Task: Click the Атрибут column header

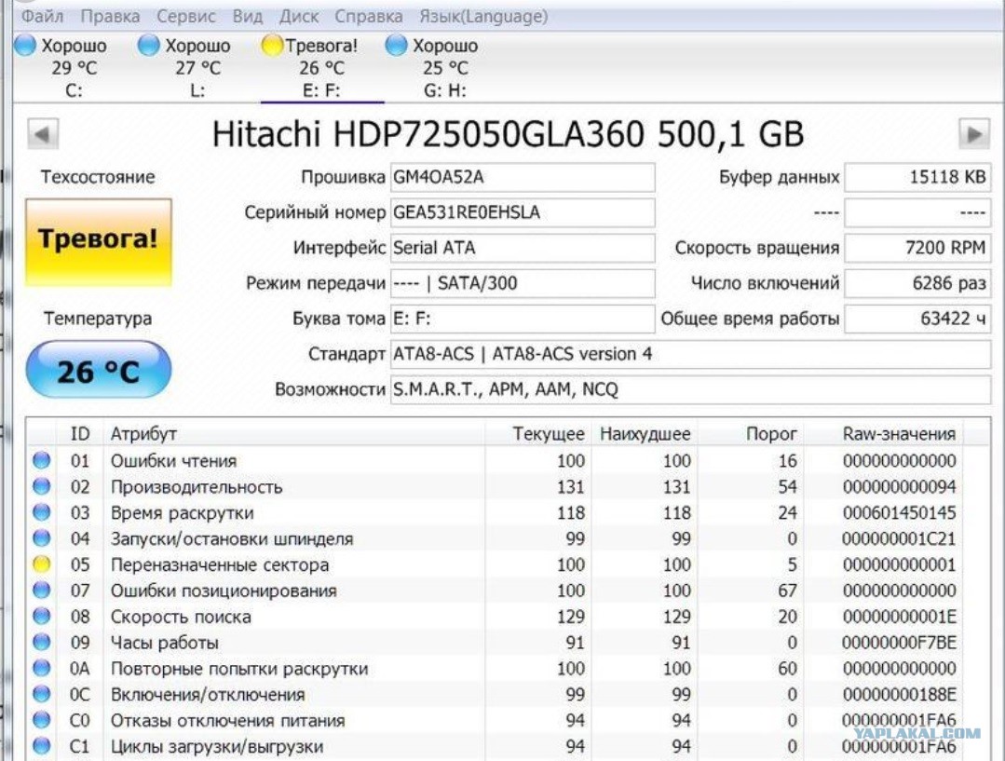Action: 293,433
